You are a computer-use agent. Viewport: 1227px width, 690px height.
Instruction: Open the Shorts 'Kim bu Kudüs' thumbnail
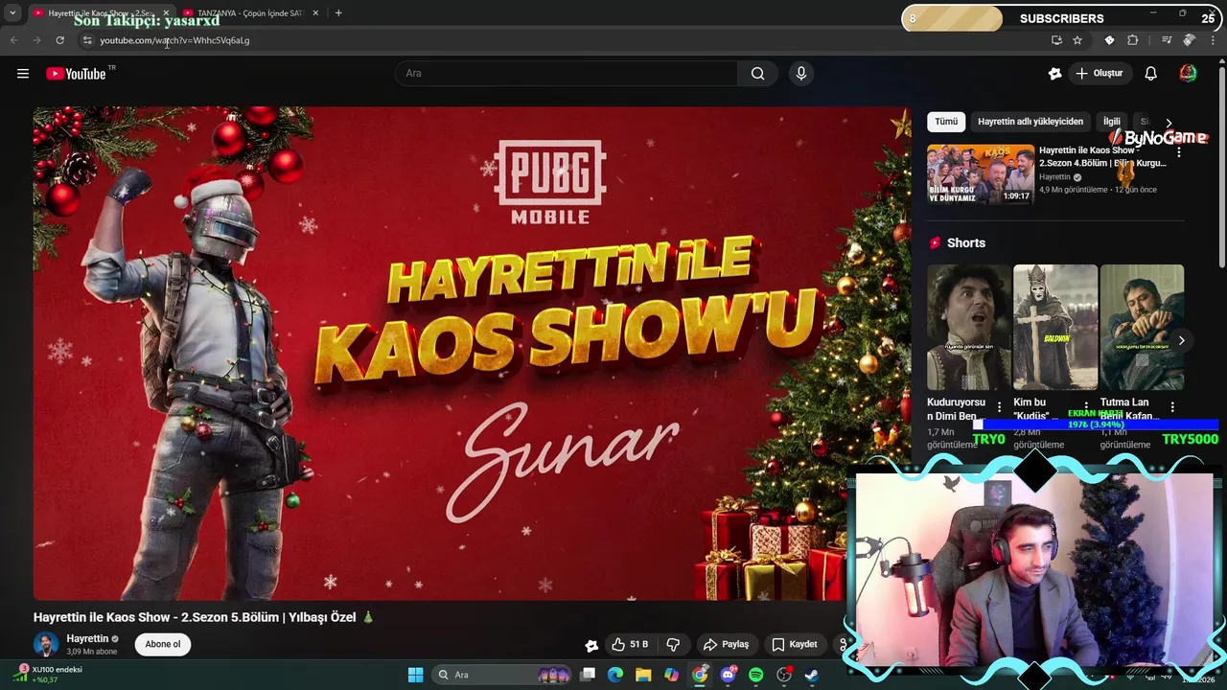1055,327
